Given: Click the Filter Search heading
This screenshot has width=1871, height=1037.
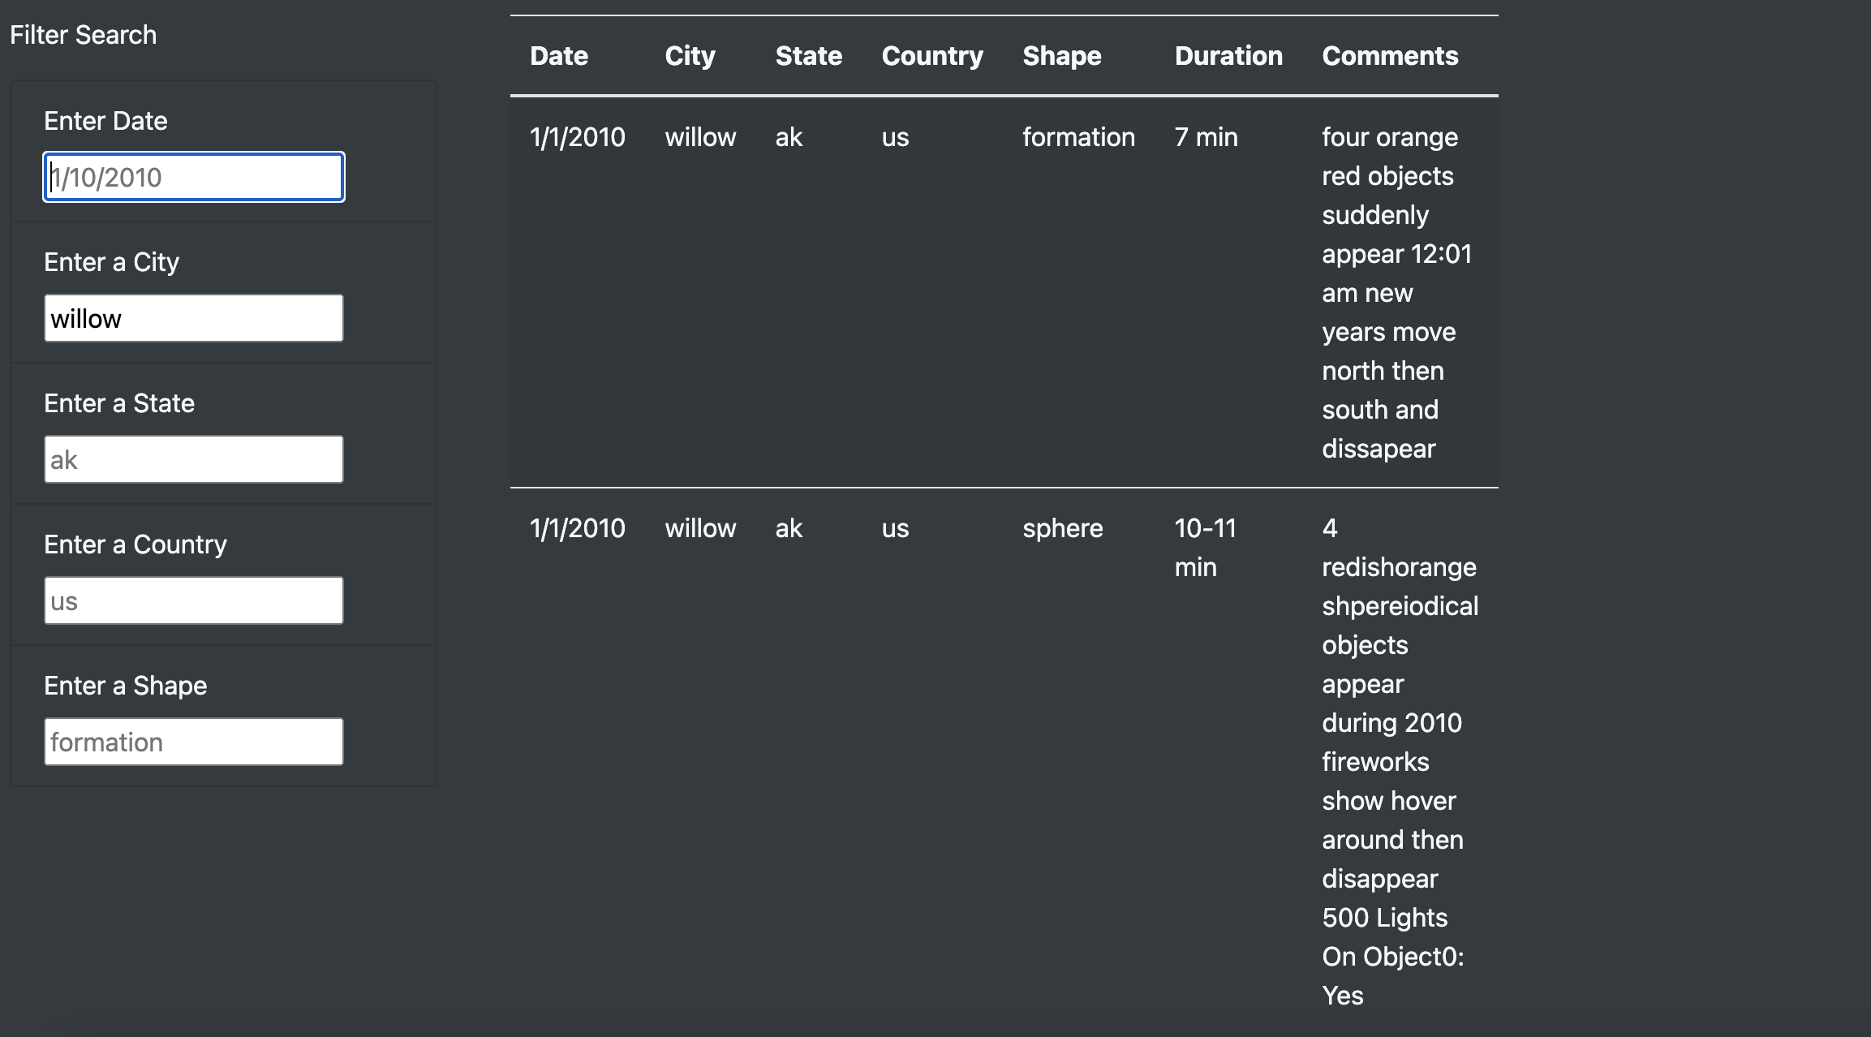Looking at the screenshot, I should tap(83, 35).
